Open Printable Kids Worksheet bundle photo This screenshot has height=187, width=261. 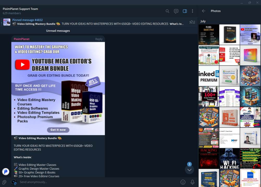(x=209, y=55)
